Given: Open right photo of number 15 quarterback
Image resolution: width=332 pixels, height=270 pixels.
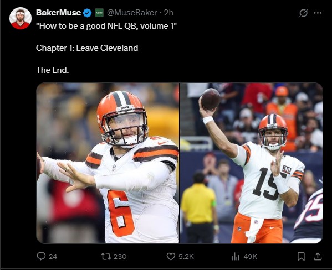Looking at the screenshot, I should pyautogui.click(x=251, y=163).
